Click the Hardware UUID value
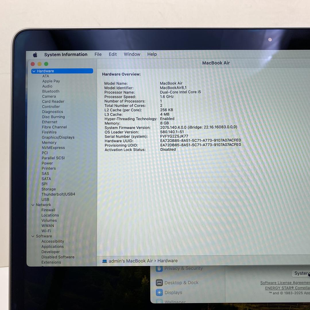 point(200,140)
